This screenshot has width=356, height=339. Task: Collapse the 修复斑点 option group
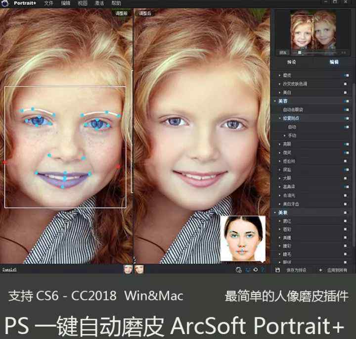(280, 118)
